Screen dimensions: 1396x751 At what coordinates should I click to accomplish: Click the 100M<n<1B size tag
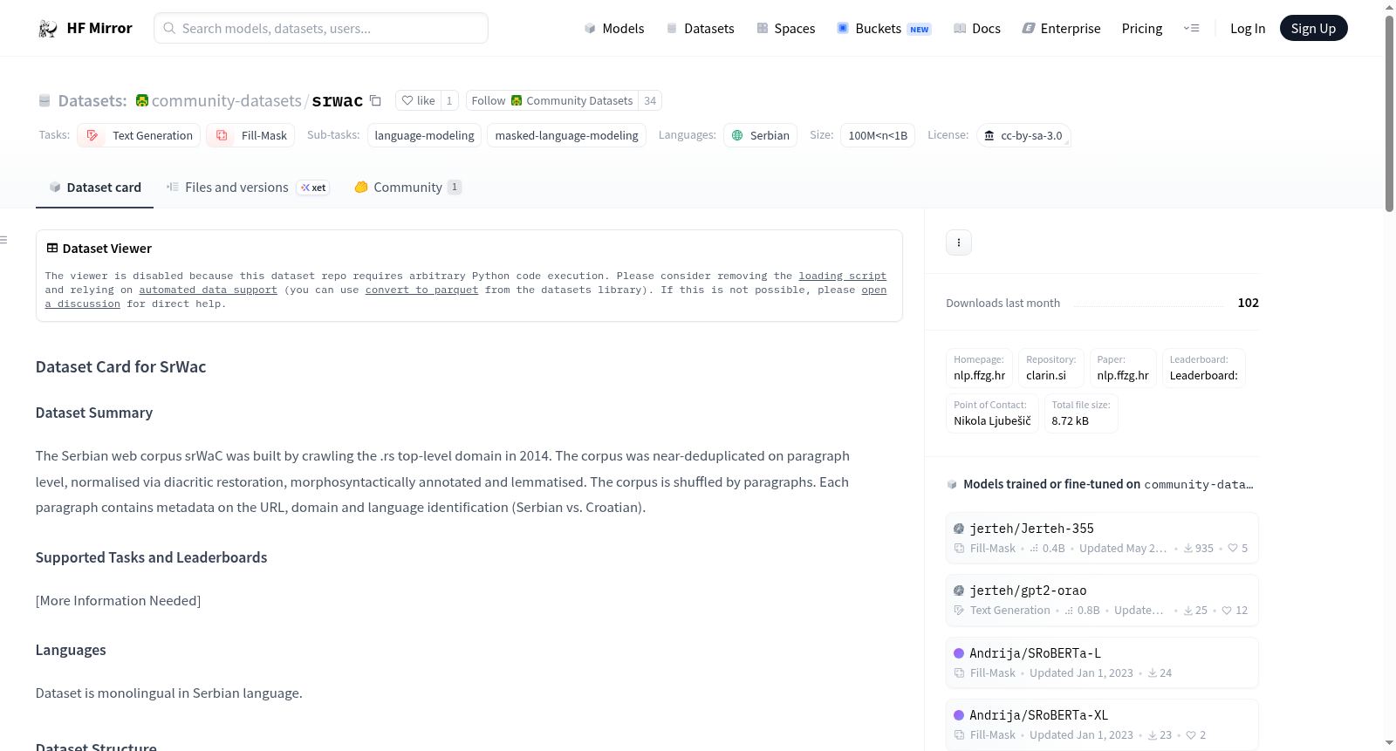[x=878, y=135]
